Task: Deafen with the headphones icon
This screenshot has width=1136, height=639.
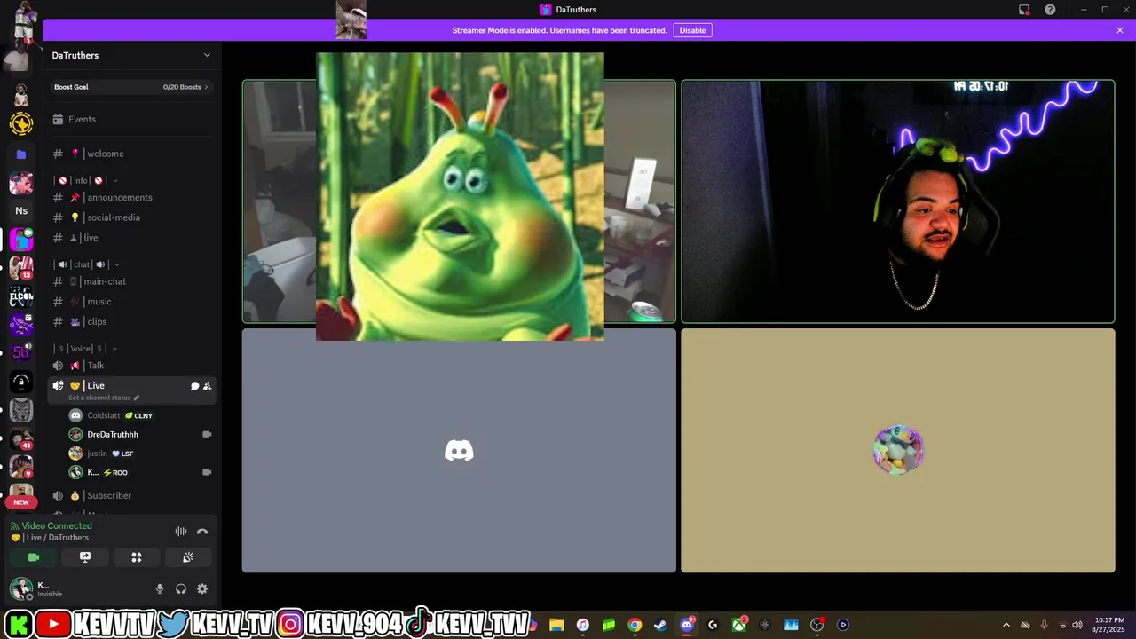Action: click(x=181, y=588)
